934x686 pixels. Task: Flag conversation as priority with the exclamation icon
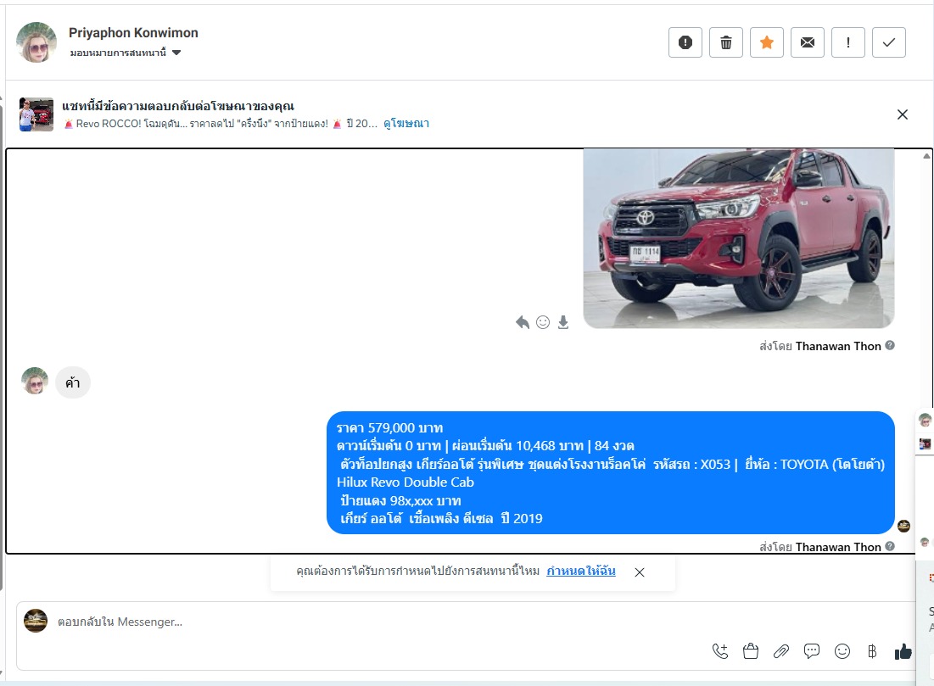[847, 42]
